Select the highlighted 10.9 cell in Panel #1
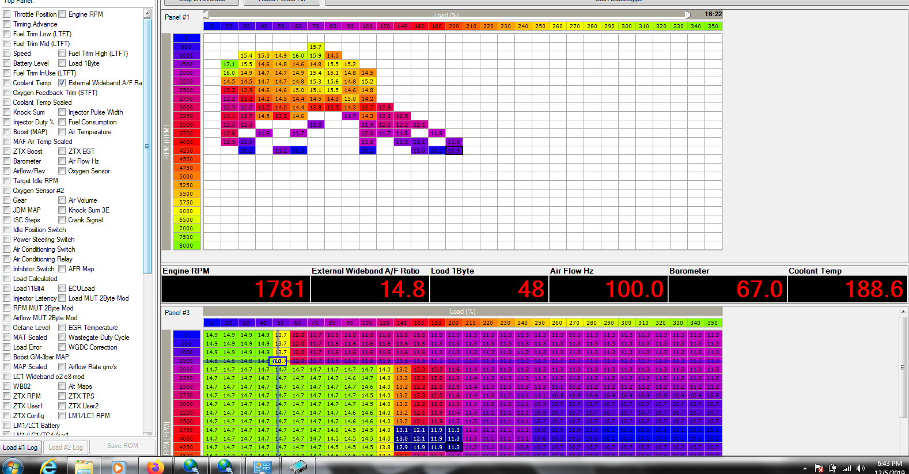Screen dimensions: 909x474 coord(454,151)
